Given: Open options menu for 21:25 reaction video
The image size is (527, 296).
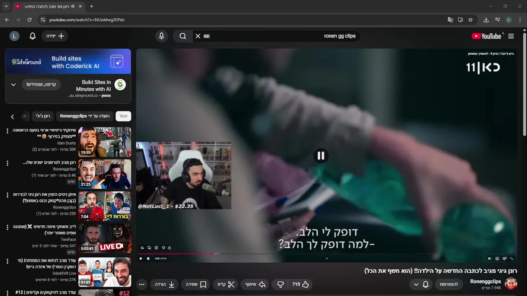Looking at the screenshot, I should [7, 163].
